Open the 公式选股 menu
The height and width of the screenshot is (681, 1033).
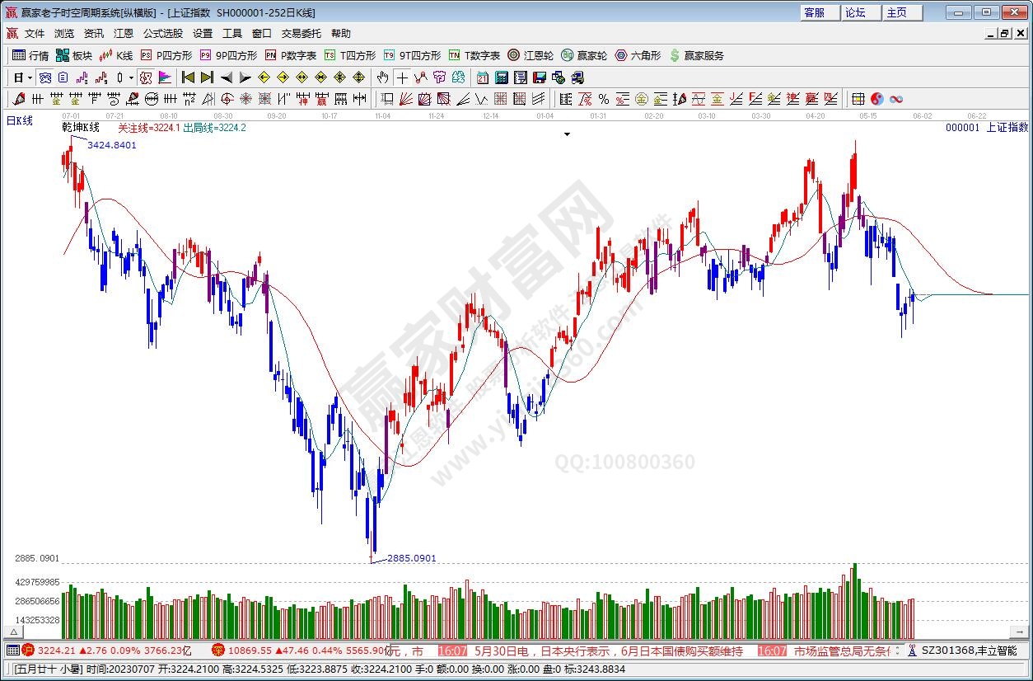pyautogui.click(x=162, y=34)
